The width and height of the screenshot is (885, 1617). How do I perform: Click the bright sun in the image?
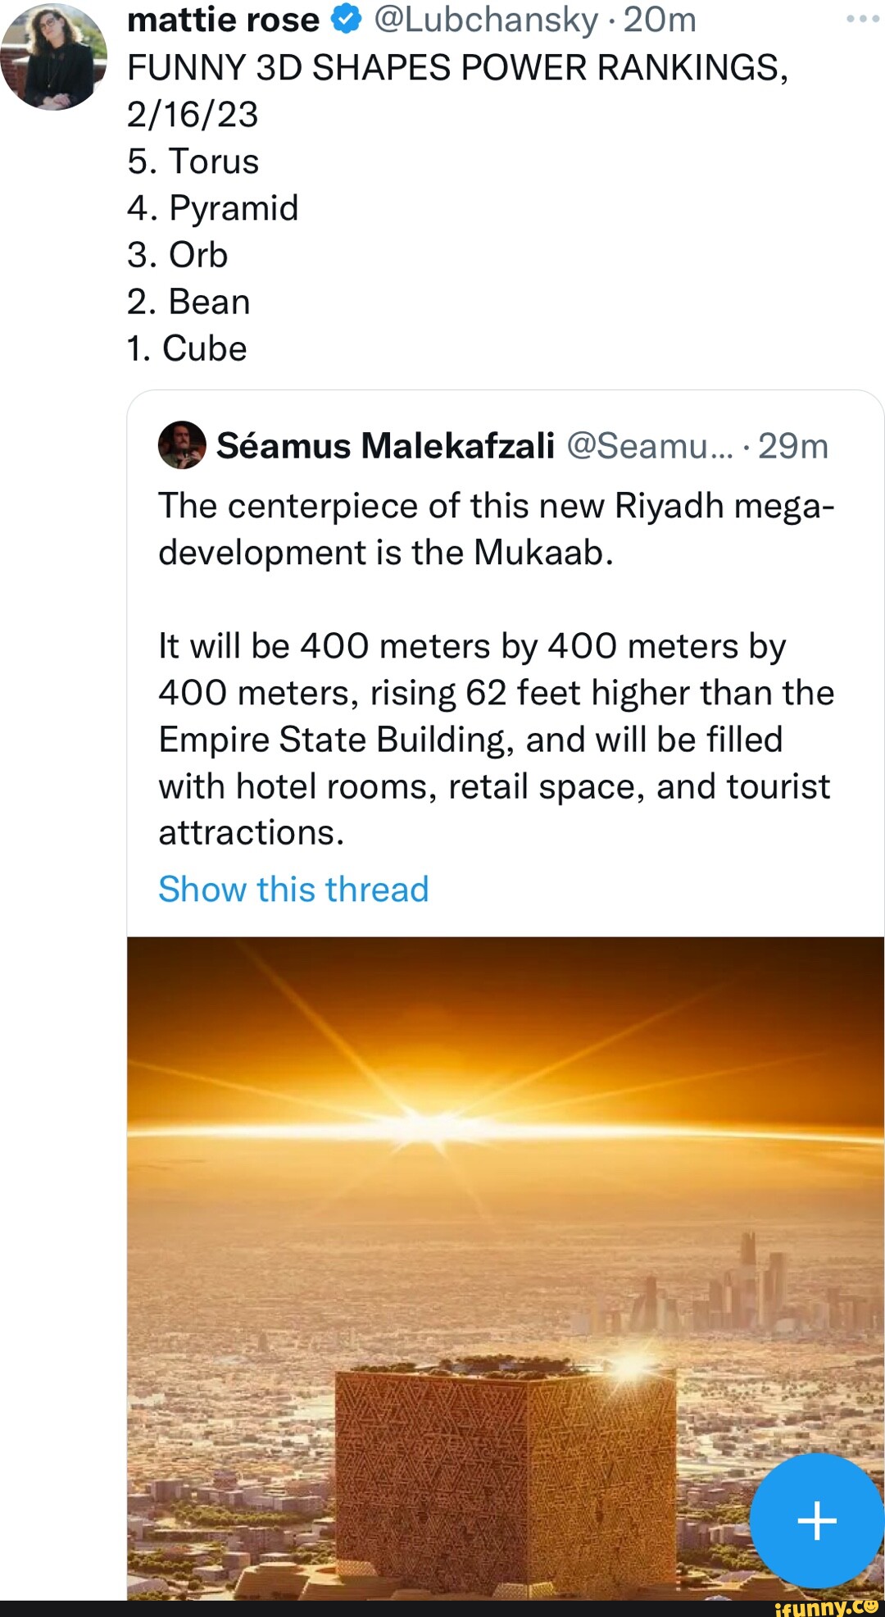[x=428, y=1123]
